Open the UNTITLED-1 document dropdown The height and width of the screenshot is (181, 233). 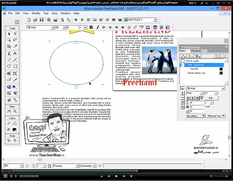(x=155, y=20)
